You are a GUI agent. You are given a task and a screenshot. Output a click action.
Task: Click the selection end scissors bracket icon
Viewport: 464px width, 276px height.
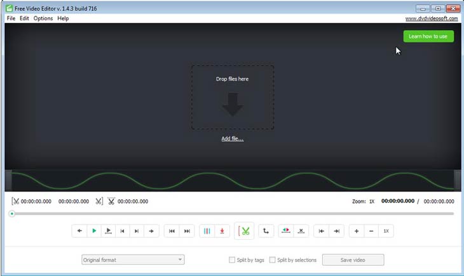click(99, 201)
